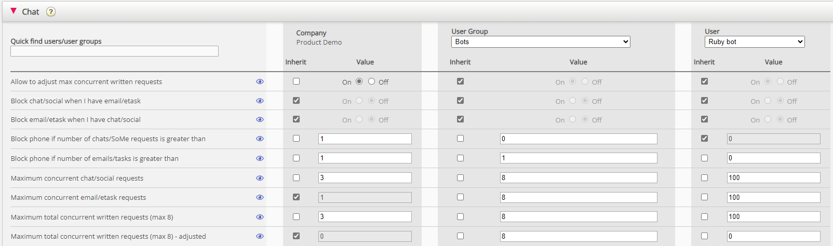Click eye icon for Maximum concurrent chat/social requests
This screenshot has height=246, width=833.
coord(260,178)
